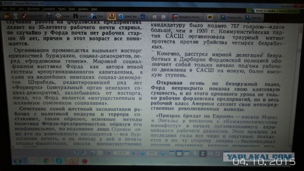Click the snapshot tool icon after Select Text
This screenshot has height=171, width=304.
point(143,17)
